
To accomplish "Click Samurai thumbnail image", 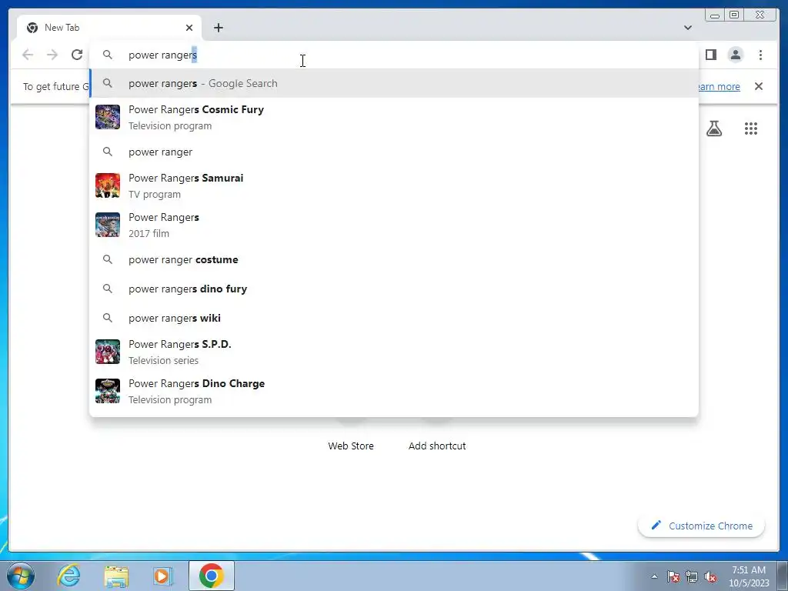I will (108, 185).
